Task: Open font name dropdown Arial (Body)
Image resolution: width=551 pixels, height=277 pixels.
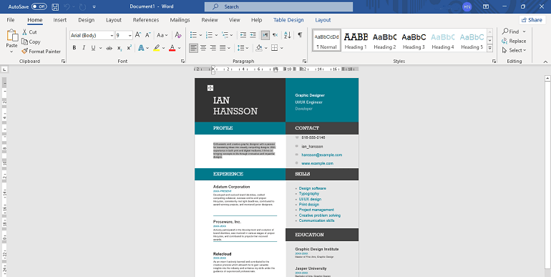Action: tap(112, 35)
